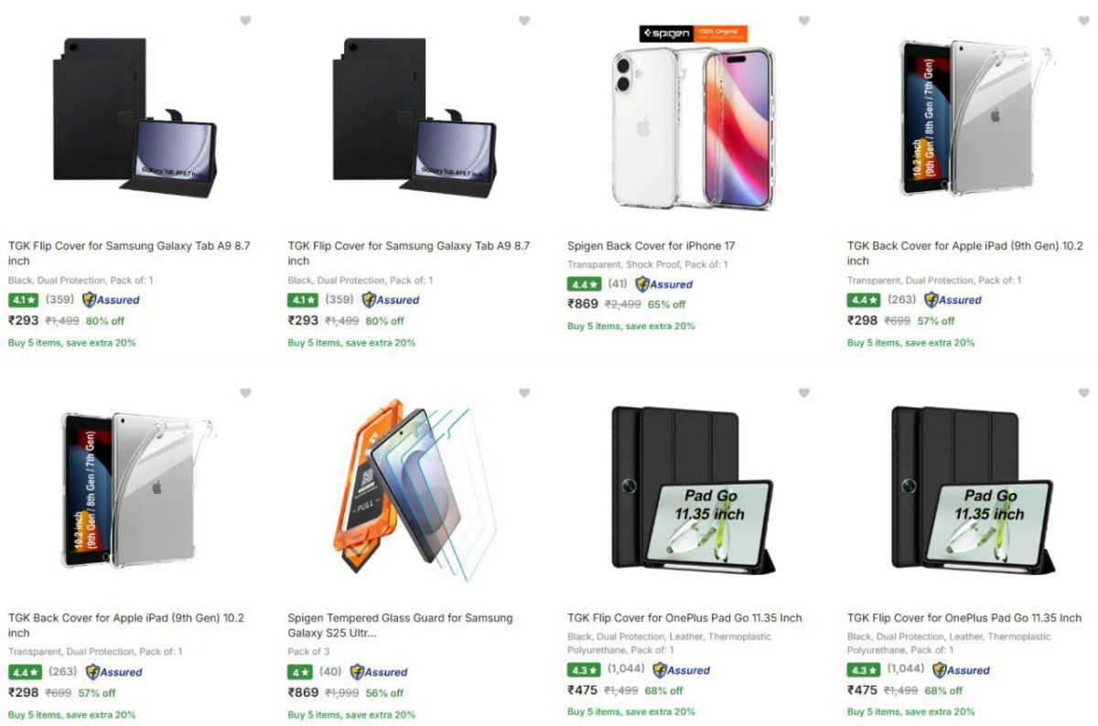This screenshot has height=726, width=1098.
Task: Click Assured badge on Spigen iPhone 17 cover
Action: pyautogui.click(x=664, y=284)
